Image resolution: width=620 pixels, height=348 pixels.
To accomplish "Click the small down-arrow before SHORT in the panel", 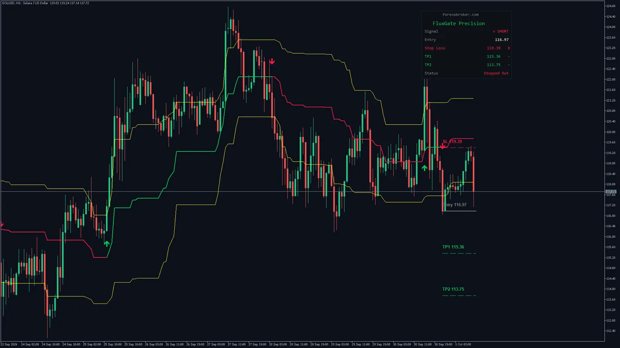I will click(x=494, y=31).
